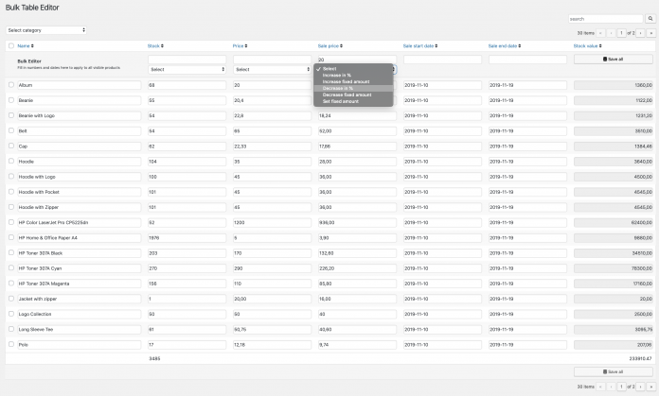Go to previous page in top pagination

tap(611, 33)
